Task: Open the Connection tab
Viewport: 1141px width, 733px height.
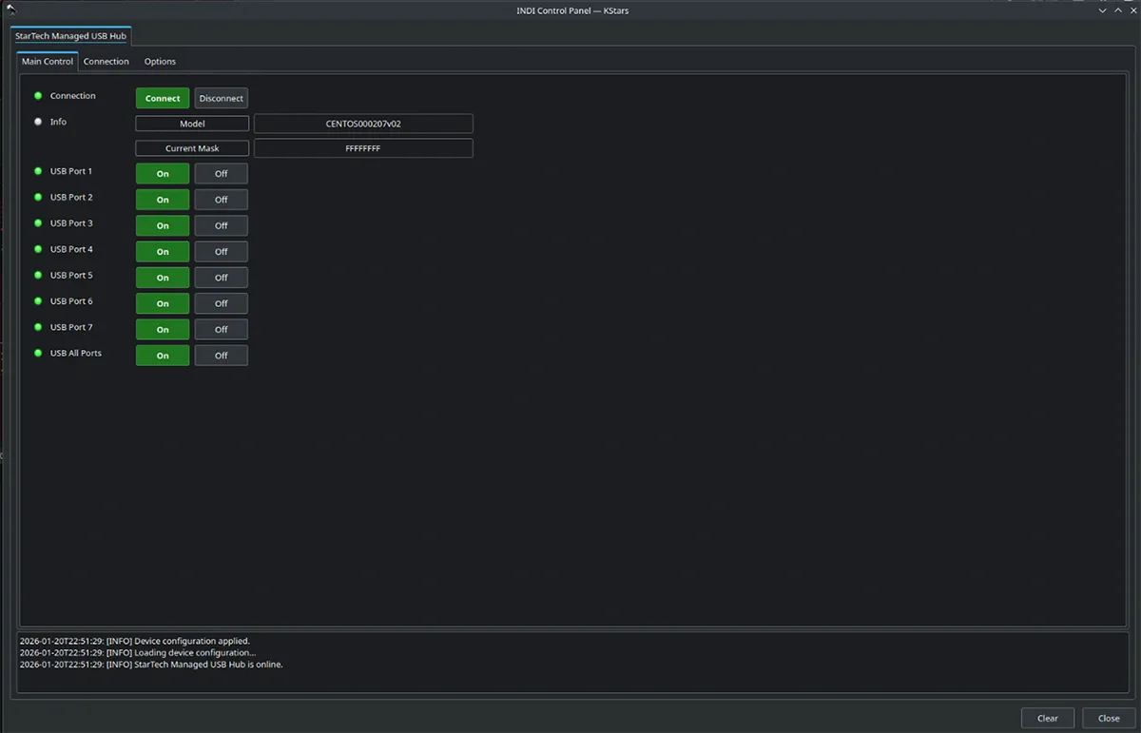Action: pos(106,62)
